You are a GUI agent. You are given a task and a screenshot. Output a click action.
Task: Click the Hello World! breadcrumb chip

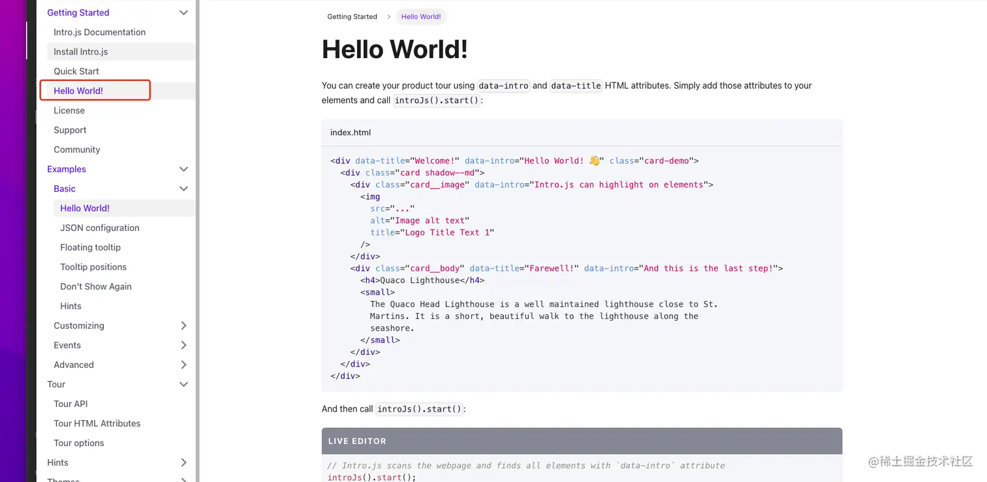pos(421,16)
